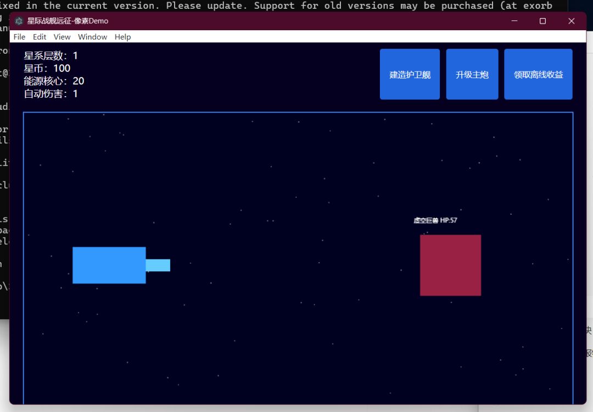Attack the red 虚空巨兽 enemy square
This screenshot has width=593, height=412.
click(450, 265)
